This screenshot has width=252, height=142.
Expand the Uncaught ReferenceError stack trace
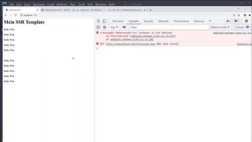101,33
